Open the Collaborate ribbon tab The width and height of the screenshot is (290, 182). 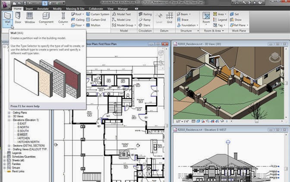96,9
